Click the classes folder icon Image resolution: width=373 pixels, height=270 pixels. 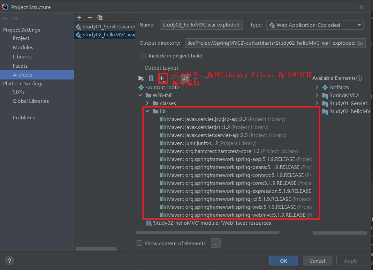[x=156, y=103]
